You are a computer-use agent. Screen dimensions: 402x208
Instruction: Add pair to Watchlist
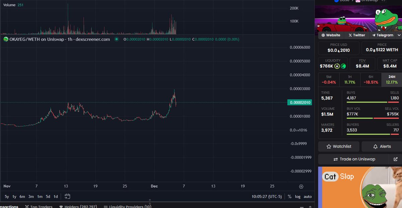pyautogui.click(x=339, y=147)
